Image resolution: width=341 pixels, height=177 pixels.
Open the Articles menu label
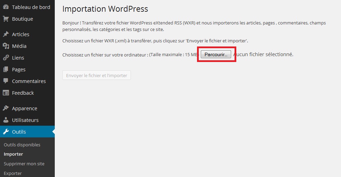(x=21, y=34)
